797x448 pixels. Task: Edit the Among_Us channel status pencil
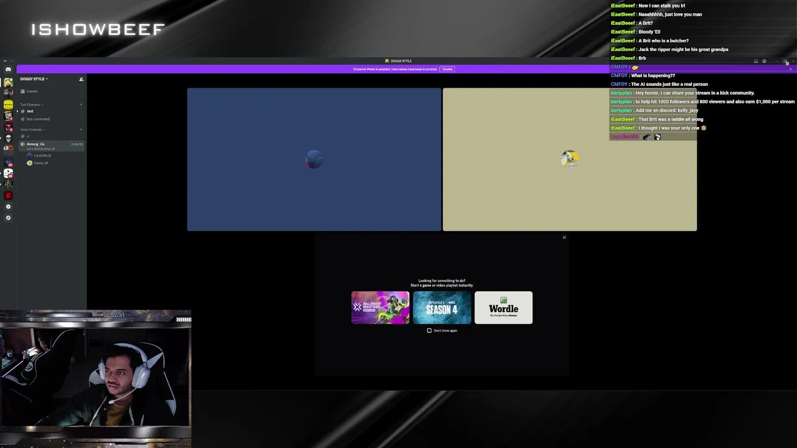coord(54,149)
